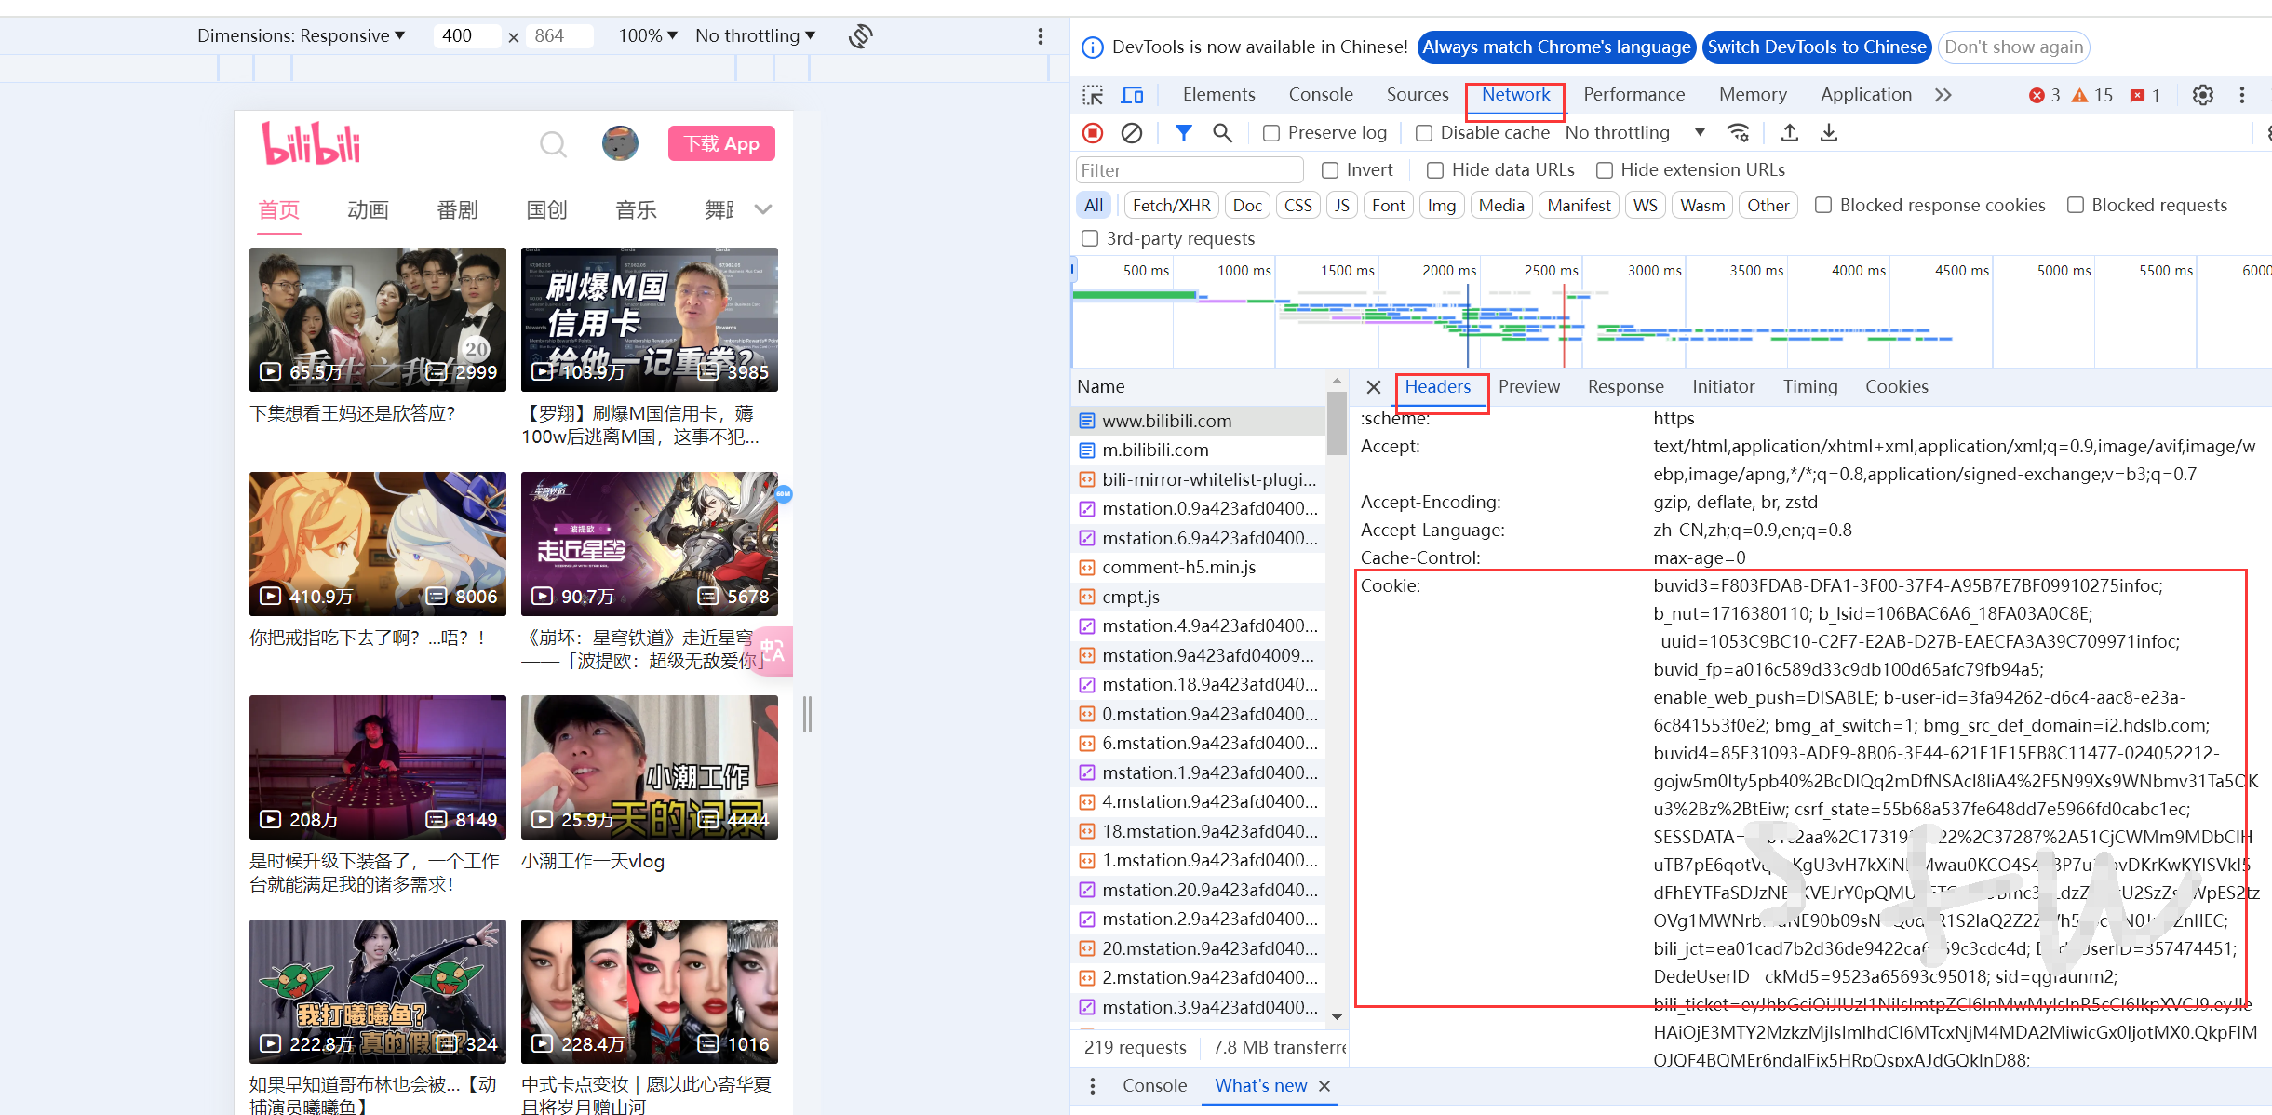This screenshot has height=1115, width=2272.
Task: Click the inspect element picker icon
Action: (x=1093, y=95)
